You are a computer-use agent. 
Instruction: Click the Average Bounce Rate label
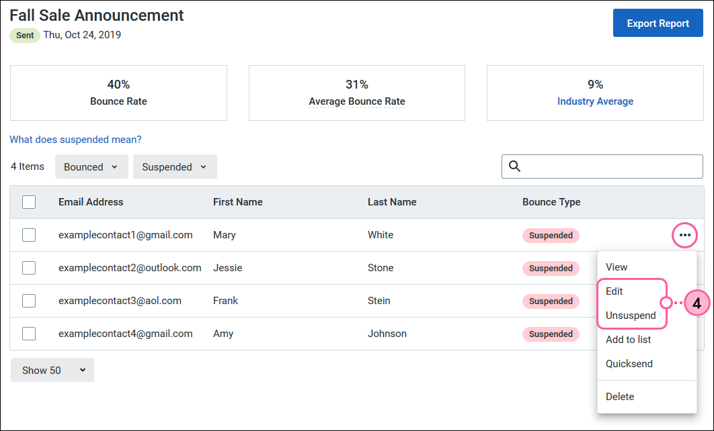tap(357, 101)
